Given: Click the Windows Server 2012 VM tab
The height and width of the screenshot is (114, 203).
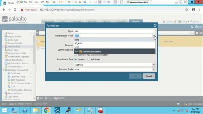Looking at the screenshot, I should click(139, 2).
